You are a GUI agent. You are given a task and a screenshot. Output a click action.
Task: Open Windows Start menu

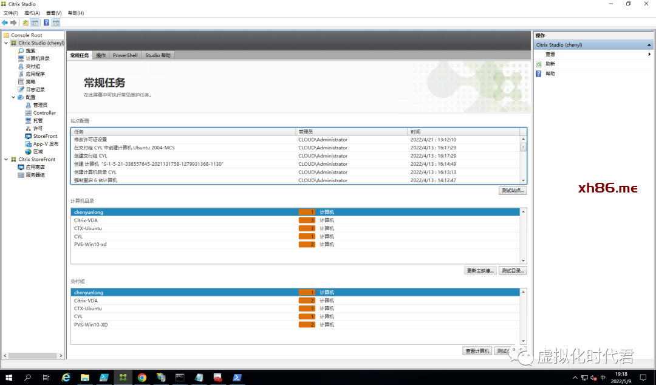9,378
